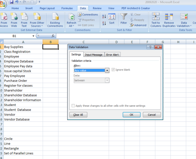Open PDF Architect 6 Creator tab

[x=136, y=8]
